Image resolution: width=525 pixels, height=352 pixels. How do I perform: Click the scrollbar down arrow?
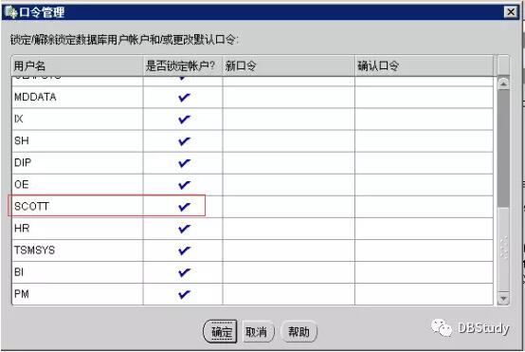click(x=503, y=298)
